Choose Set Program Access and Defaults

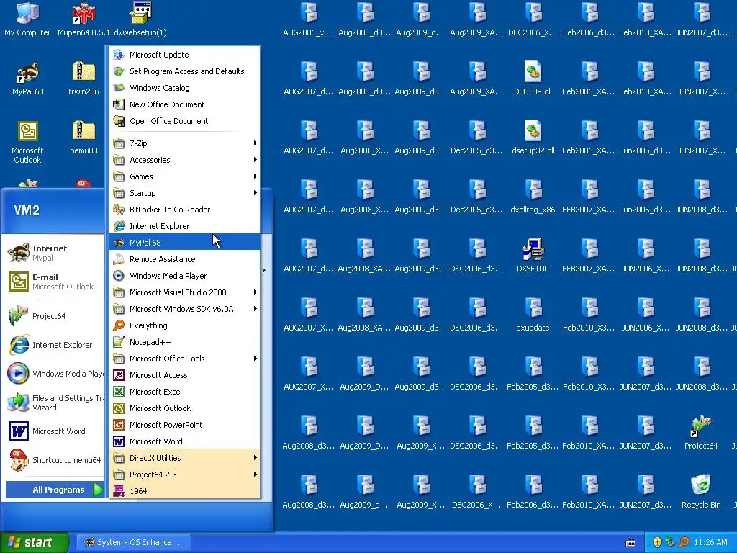pyautogui.click(x=184, y=71)
